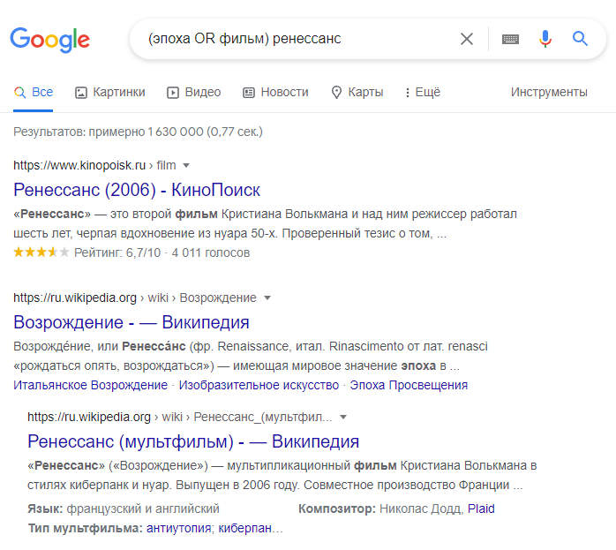The width and height of the screenshot is (616, 550).
Task: Expand arrow beside wiki › Возрождение URL
Action: [x=267, y=298]
